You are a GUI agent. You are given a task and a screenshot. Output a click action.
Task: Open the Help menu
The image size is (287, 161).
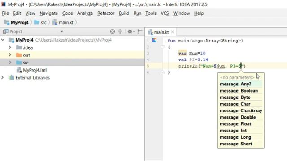199,13
